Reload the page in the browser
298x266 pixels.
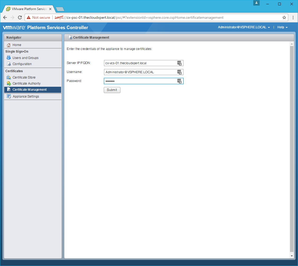coord(20,17)
